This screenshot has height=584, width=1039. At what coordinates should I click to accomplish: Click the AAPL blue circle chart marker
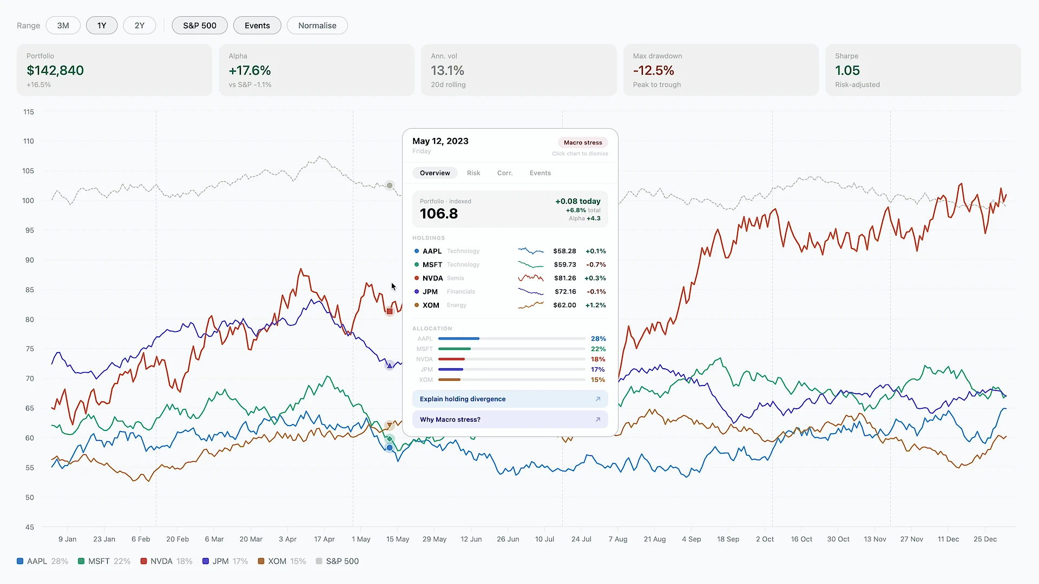pos(389,448)
